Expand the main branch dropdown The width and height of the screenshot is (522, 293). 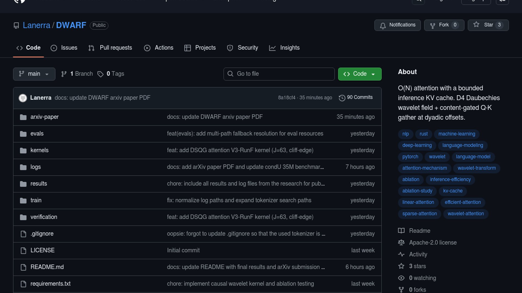[34, 74]
